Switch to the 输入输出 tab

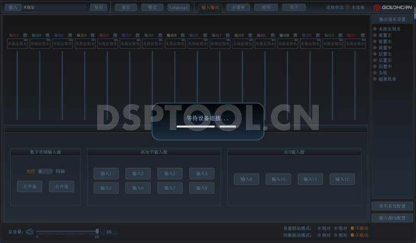(211, 8)
